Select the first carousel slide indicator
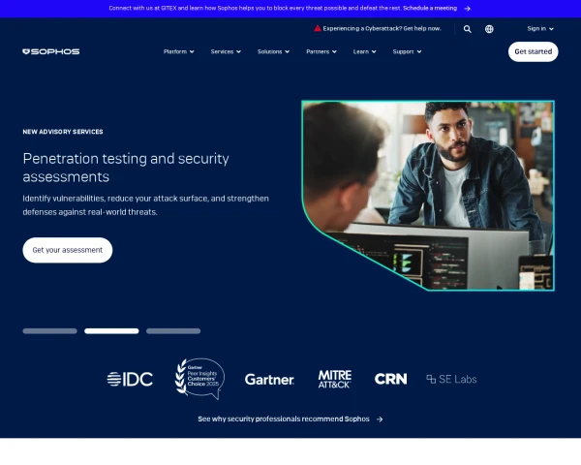The image size is (581, 465). point(49,330)
